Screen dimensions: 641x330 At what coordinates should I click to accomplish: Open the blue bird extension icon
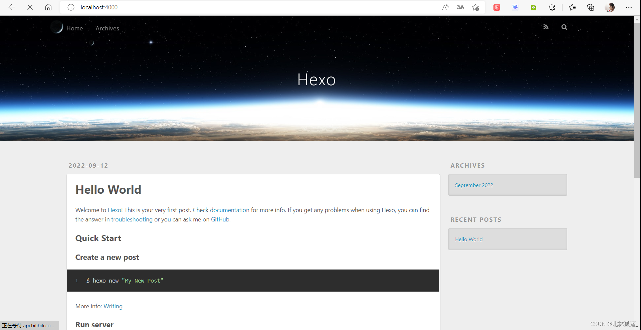pyautogui.click(x=515, y=7)
